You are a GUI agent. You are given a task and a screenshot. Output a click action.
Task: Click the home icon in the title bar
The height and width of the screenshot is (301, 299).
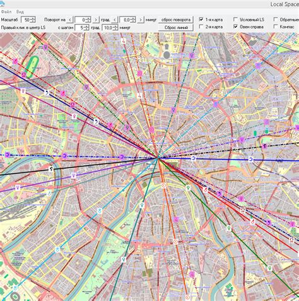(x=2, y=4)
